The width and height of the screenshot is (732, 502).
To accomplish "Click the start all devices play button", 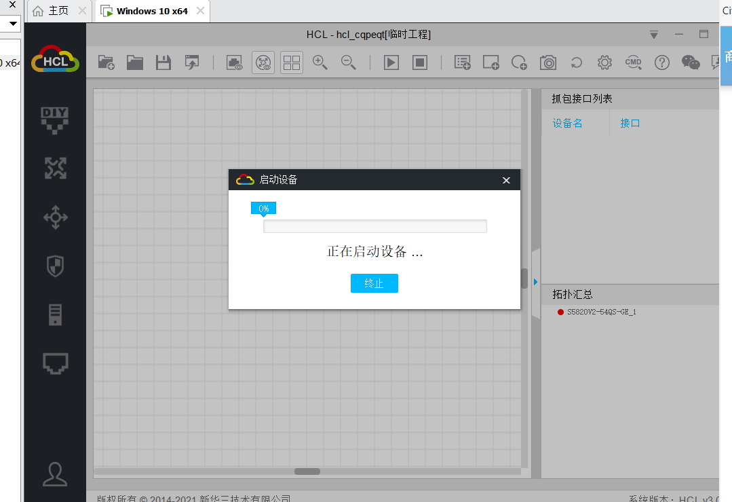I will (x=391, y=62).
